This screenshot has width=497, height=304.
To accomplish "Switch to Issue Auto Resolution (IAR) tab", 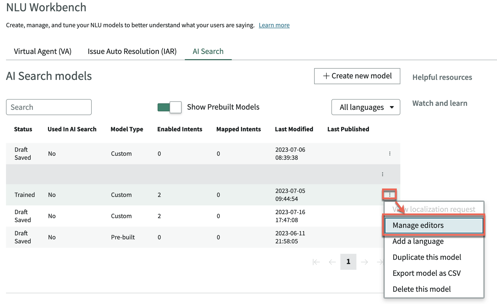I will 132,51.
